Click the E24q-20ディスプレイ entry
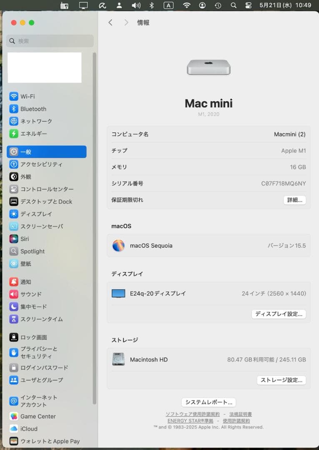 pos(209,293)
